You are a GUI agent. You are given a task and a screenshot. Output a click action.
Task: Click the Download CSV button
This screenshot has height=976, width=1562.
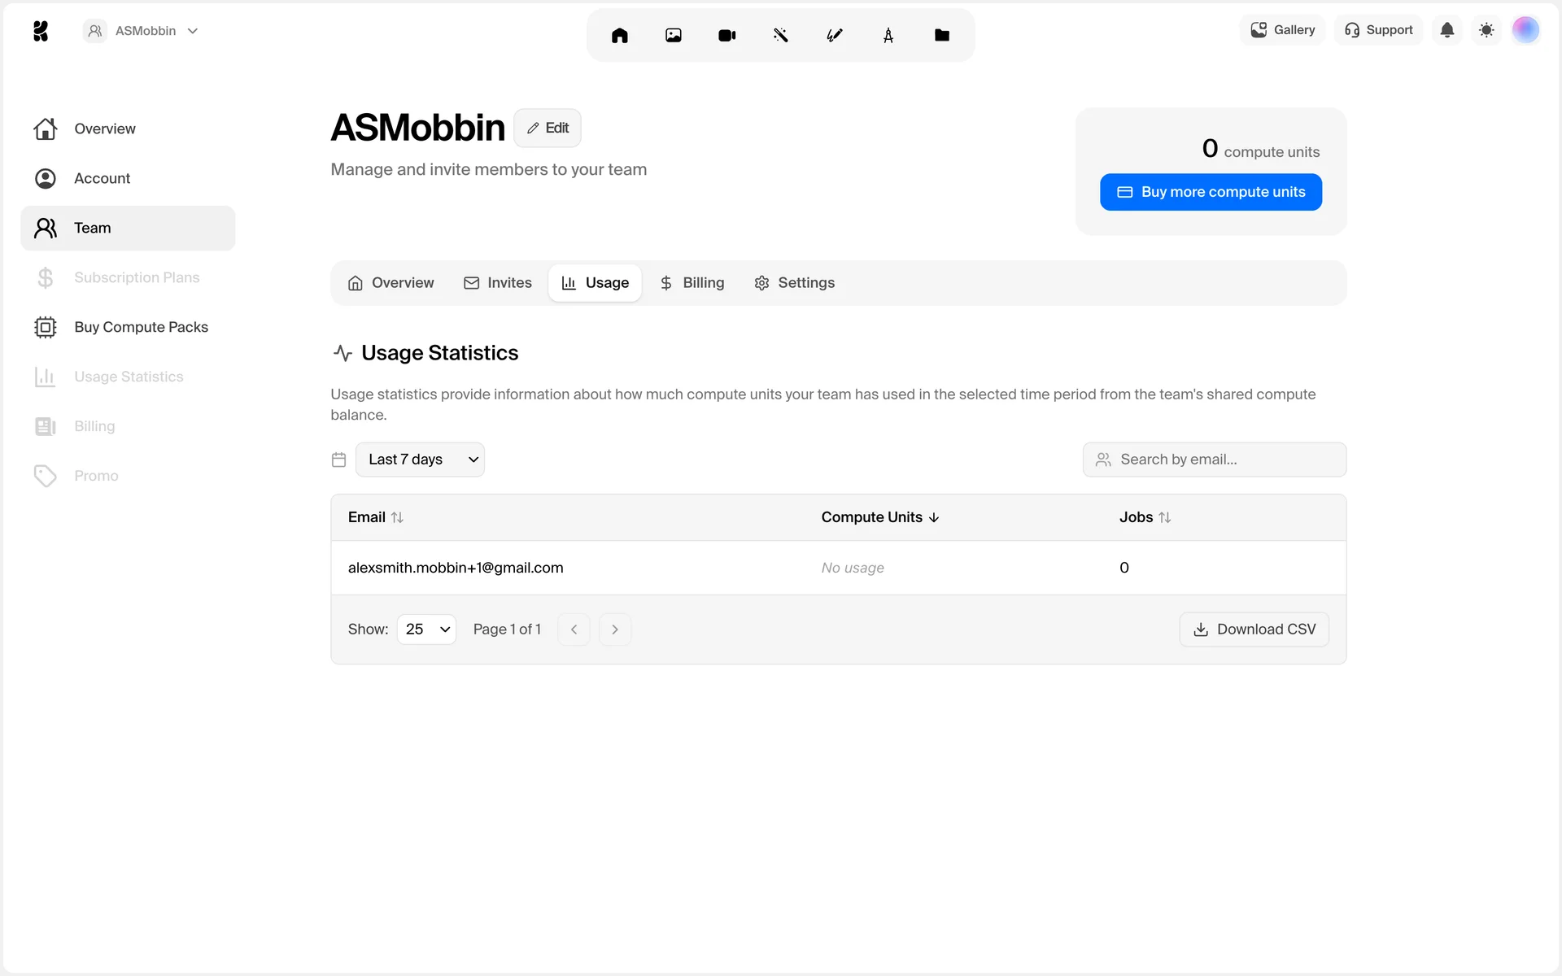click(x=1254, y=630)
